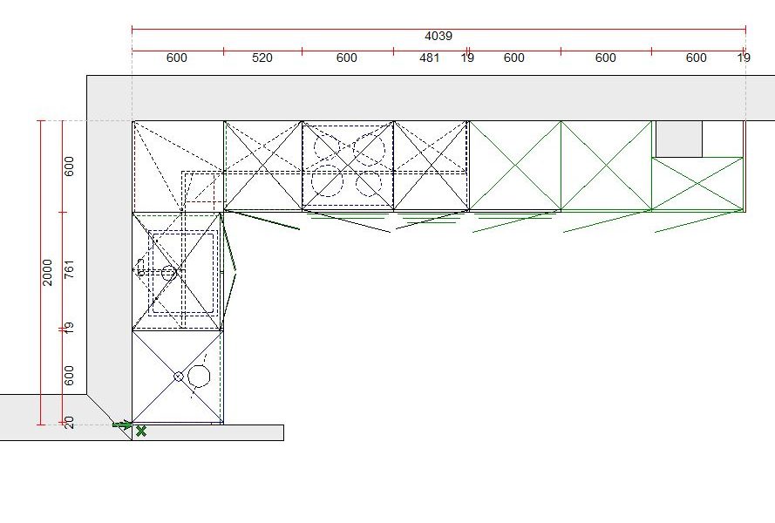Click the 20 vertical dimension label
Image resolution: width=775 pixels, height=523 pixels.
click(x=69, y=423)
